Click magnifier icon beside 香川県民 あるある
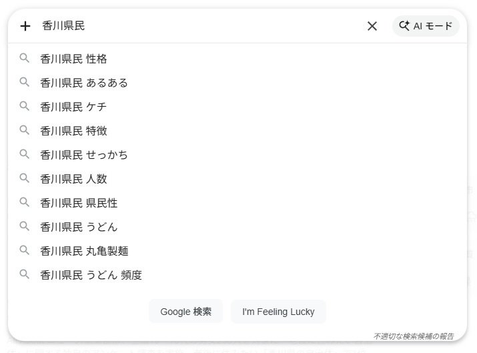The width and height of the screenshot is (477, 353). pyautogui.click(x=25, y=83)
